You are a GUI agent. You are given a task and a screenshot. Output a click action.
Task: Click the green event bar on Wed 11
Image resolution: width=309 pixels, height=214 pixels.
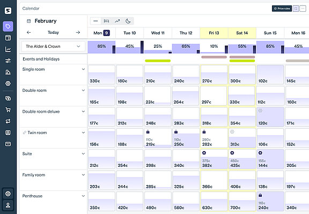tap(158, 61)
